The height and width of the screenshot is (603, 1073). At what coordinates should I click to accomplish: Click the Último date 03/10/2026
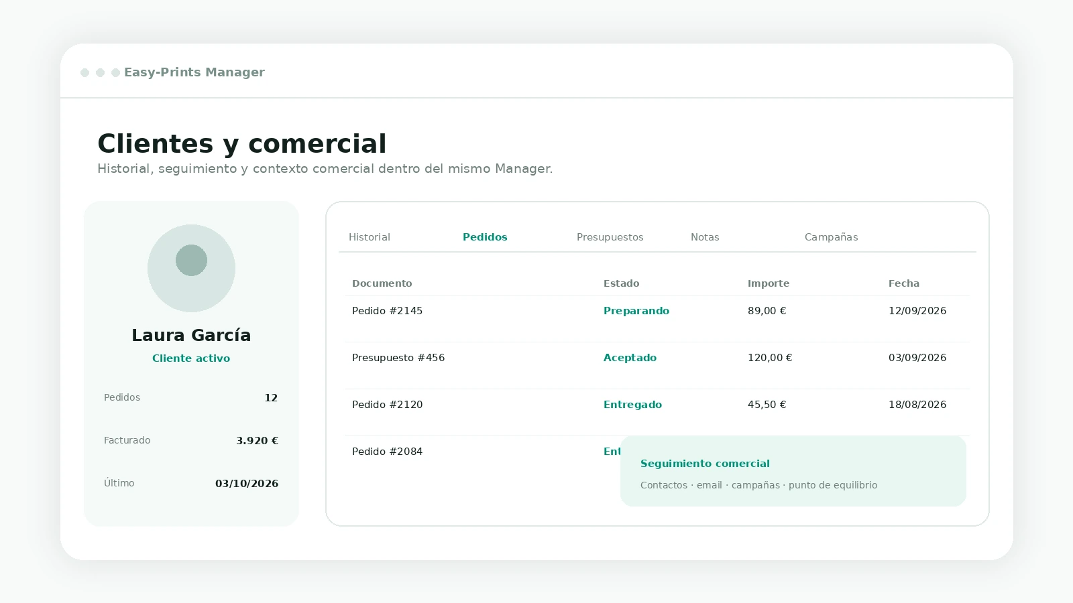pyautogui.click(x=247, y=484)
